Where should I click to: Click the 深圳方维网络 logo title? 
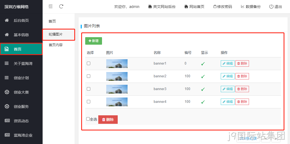[x=17, y=7]
